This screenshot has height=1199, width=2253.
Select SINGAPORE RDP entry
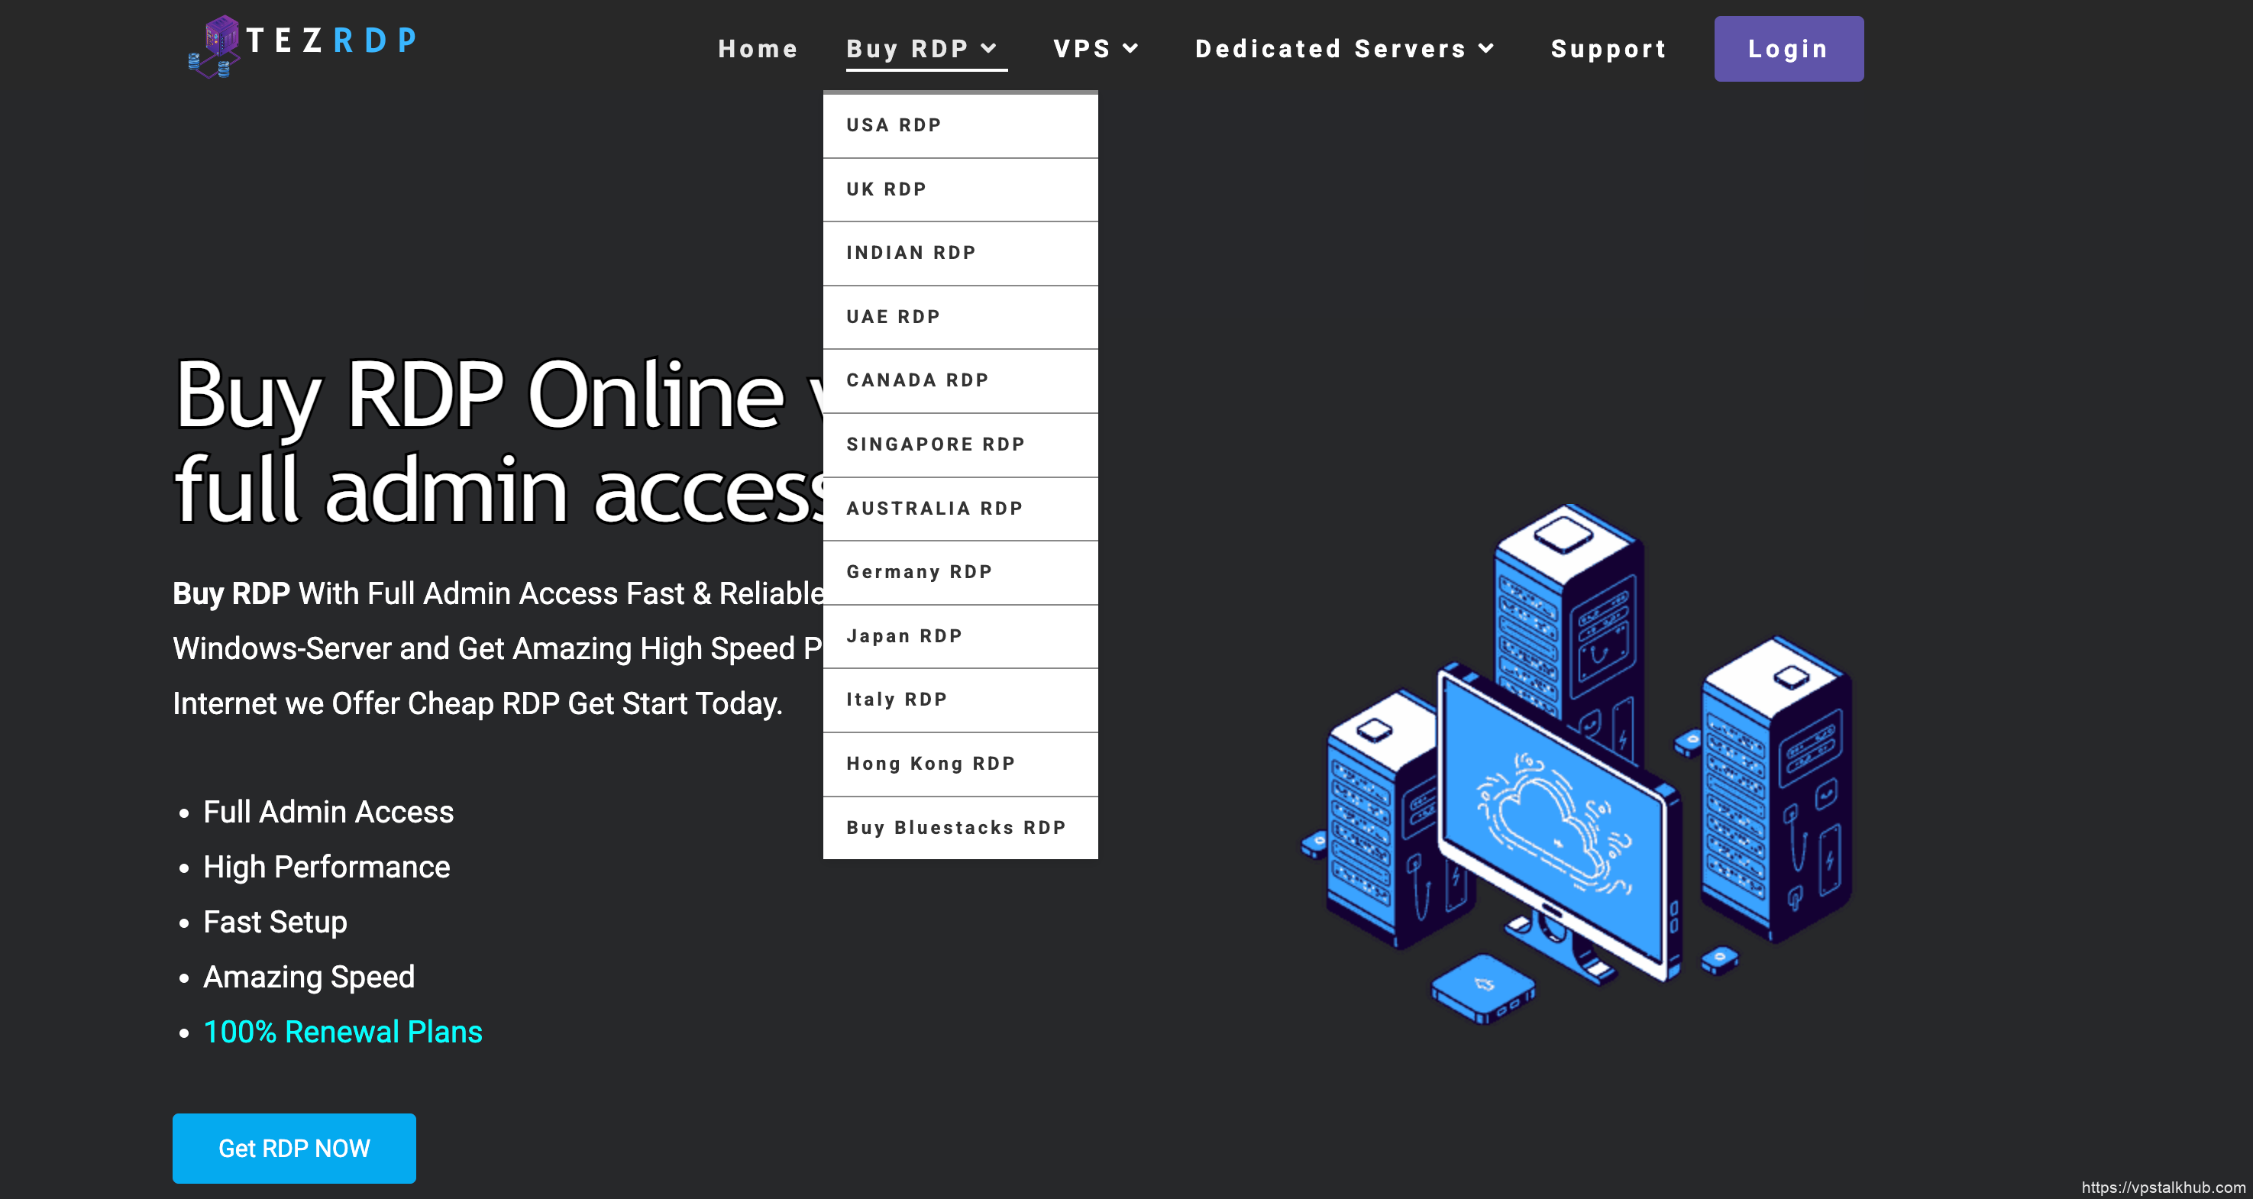(935, 444)
